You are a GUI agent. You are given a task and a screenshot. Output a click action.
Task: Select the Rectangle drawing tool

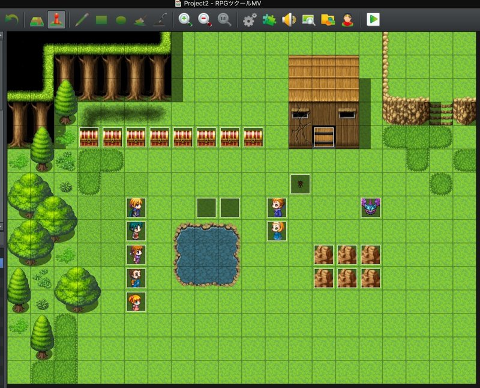[x=101, y=20]
